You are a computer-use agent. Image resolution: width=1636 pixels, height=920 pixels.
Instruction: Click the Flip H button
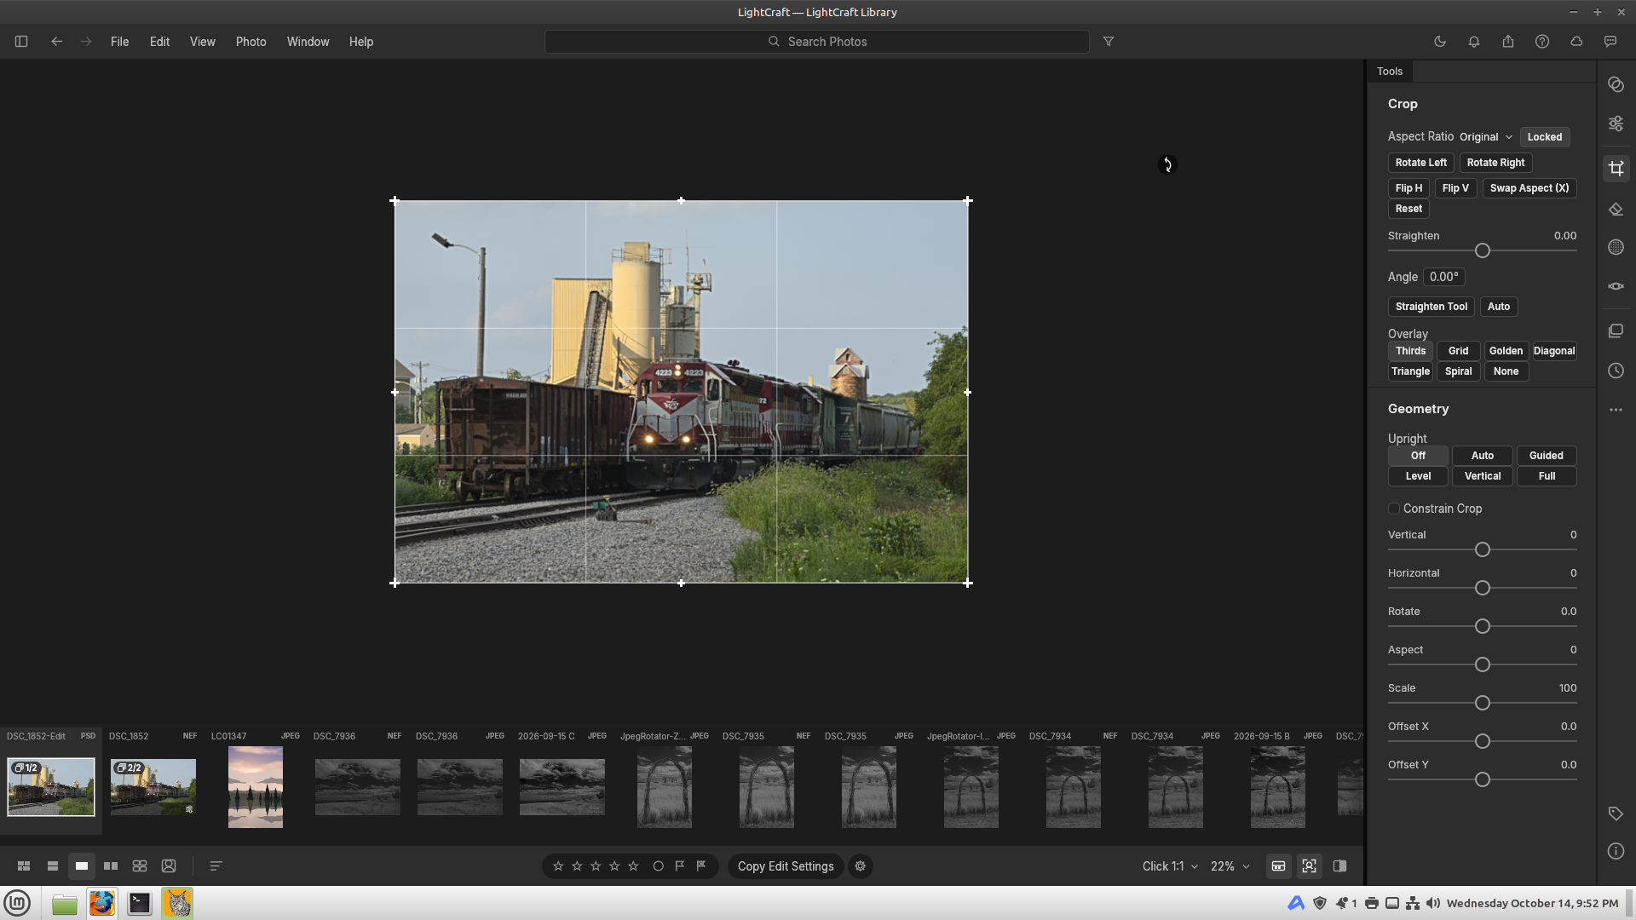coord(1408,188)
